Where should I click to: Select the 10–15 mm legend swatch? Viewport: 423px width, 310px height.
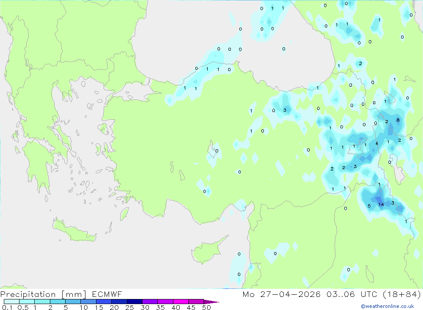[88, 302]
